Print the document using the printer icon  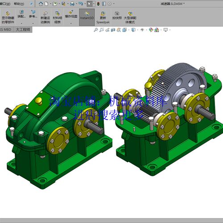(72, 4)
